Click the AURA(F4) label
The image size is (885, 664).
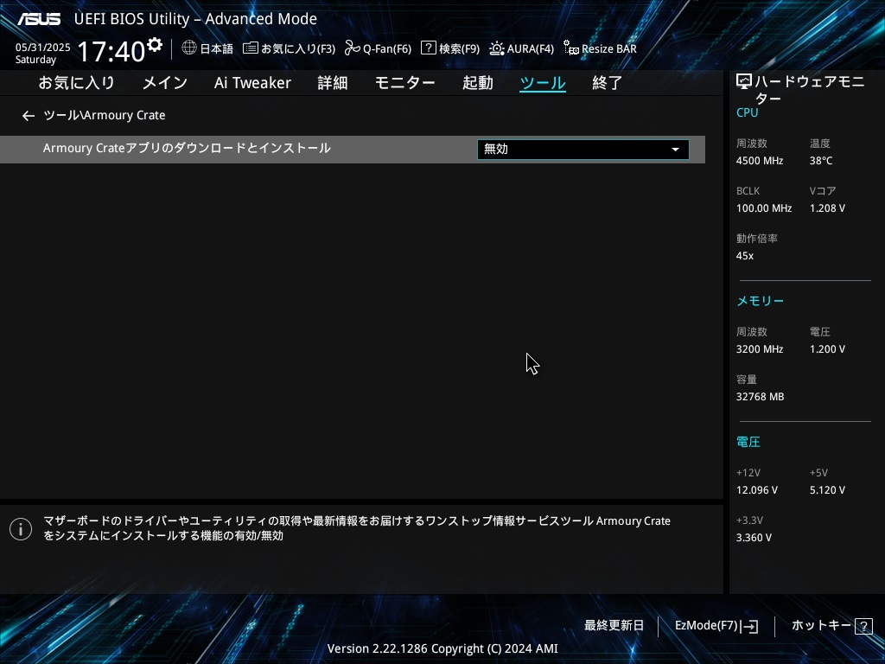530,48
